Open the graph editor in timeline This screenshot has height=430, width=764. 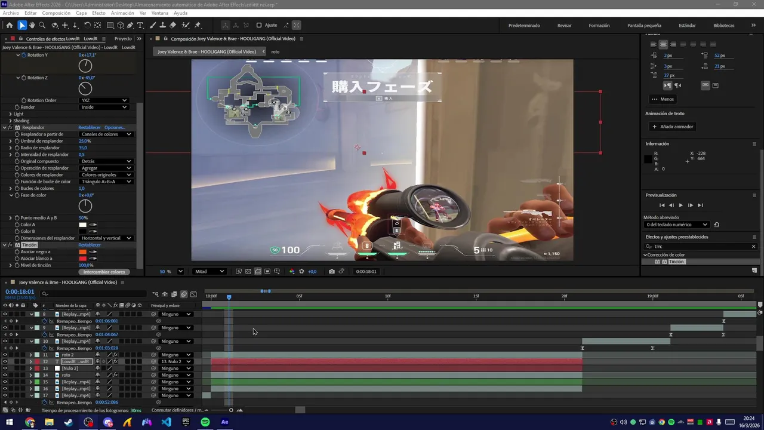click(193, 294)
